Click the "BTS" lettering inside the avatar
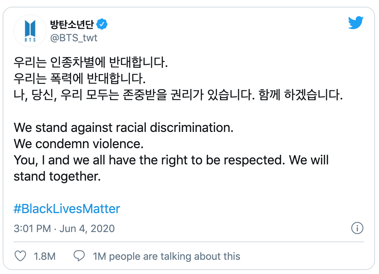The height and width of the screenshot is (274, 379). point(30,39)
